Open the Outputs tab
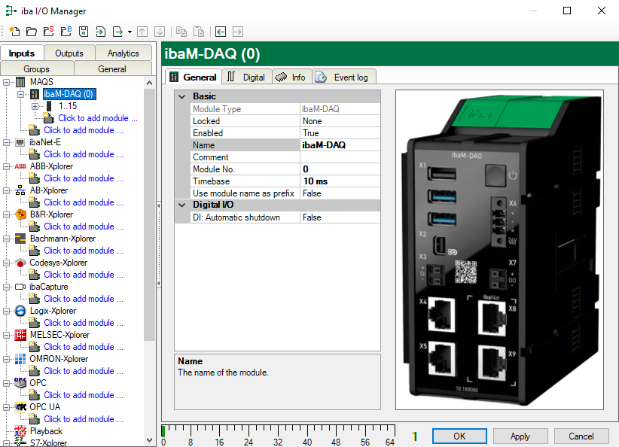This screenshot has width=619, height=447. pos(69,53)
